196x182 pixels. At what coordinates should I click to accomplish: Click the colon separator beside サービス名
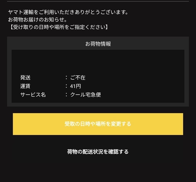tap(66, 95)
